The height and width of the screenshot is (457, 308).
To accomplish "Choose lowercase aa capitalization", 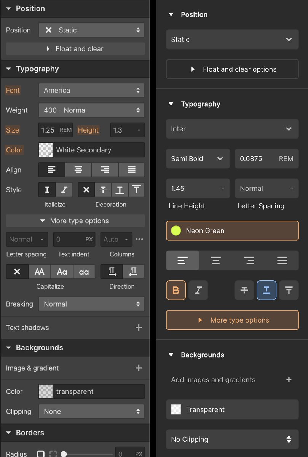I will click(84, 272).
